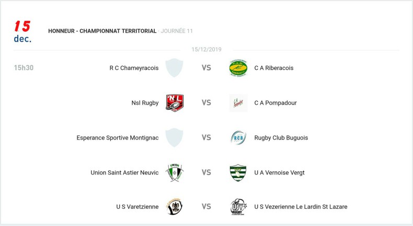Screen dimensions: 413x226
Task: Open the Rugby Club Buguois team link
Action: coord(281,137)
